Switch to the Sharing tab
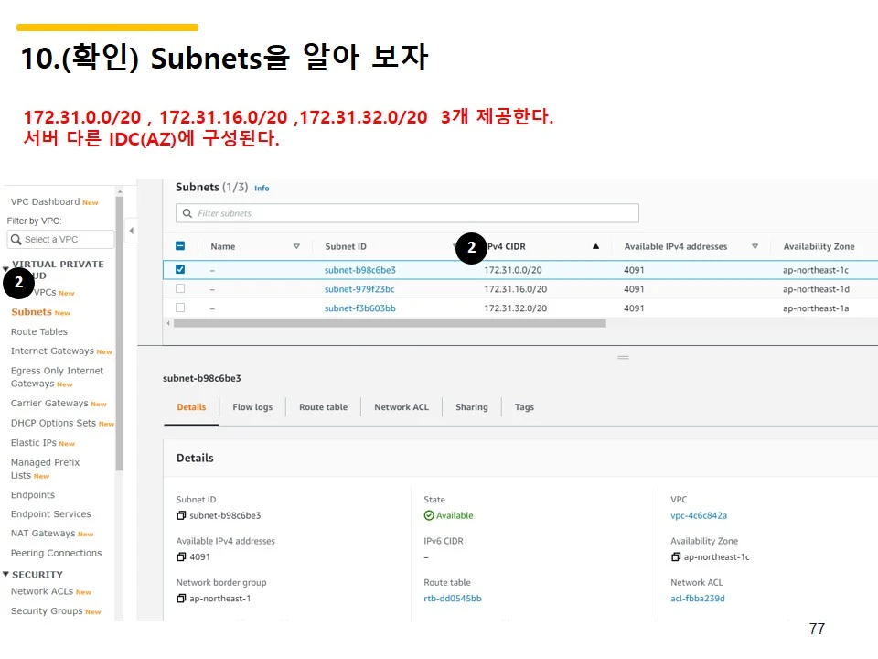878x659 pixels. pyautogui.click(x=472, y=406)
